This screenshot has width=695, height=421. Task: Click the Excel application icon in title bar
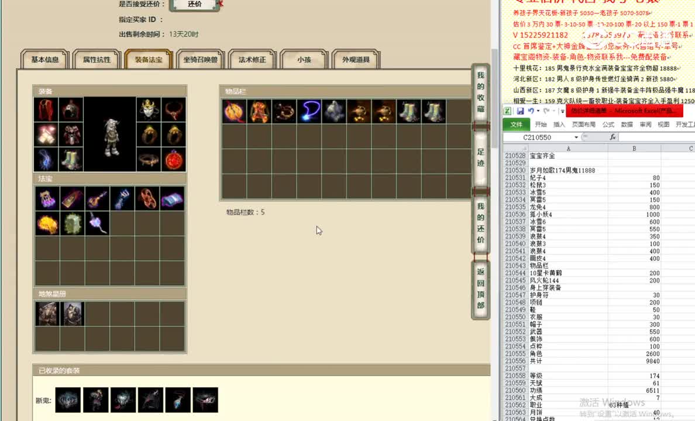pos(508,111)
